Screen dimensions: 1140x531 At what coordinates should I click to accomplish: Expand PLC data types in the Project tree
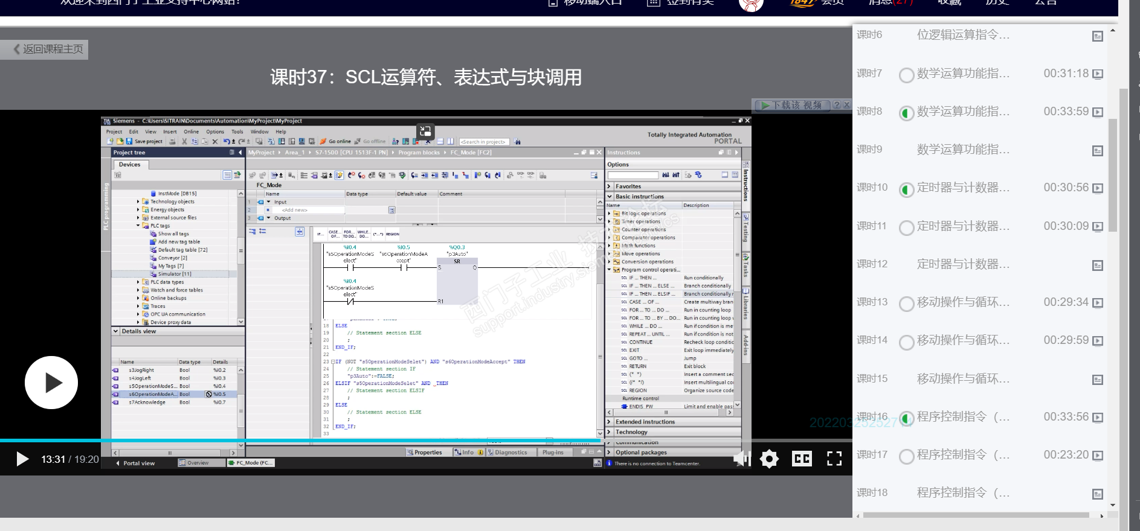[x=138, y=282]
